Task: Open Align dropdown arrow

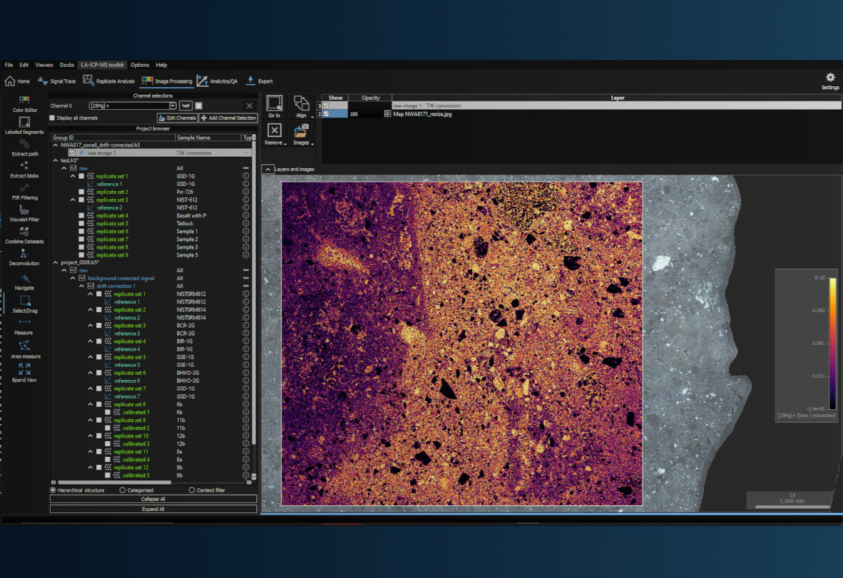Action: click(312, 117)
